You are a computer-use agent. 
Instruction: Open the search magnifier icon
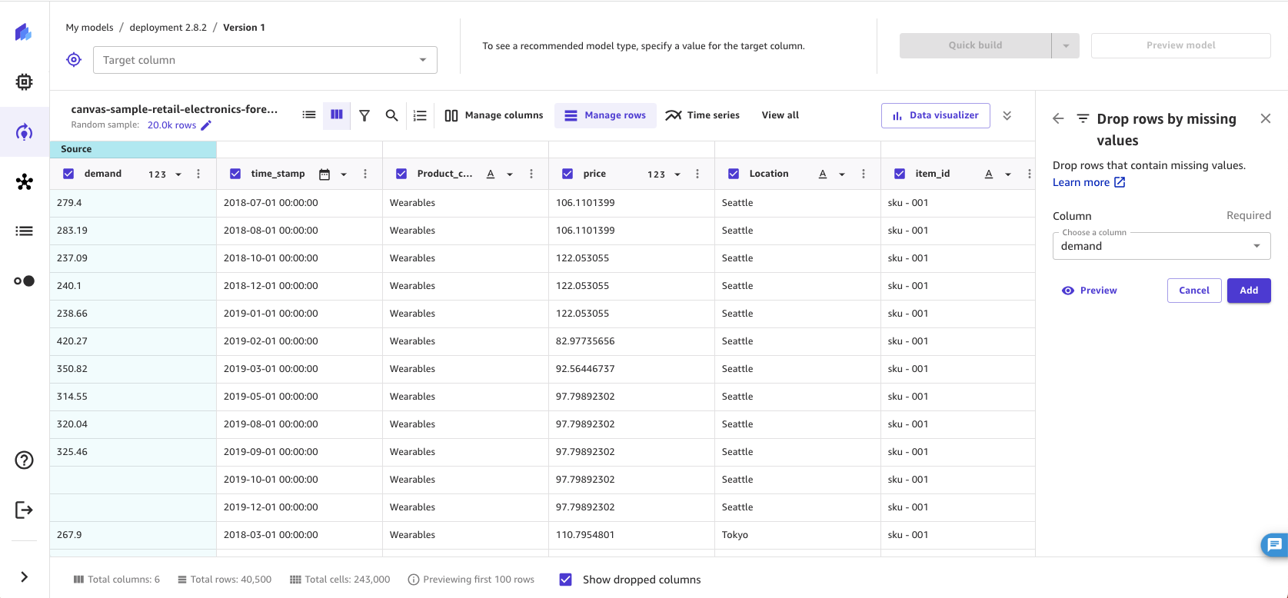(x=391, y=115)
